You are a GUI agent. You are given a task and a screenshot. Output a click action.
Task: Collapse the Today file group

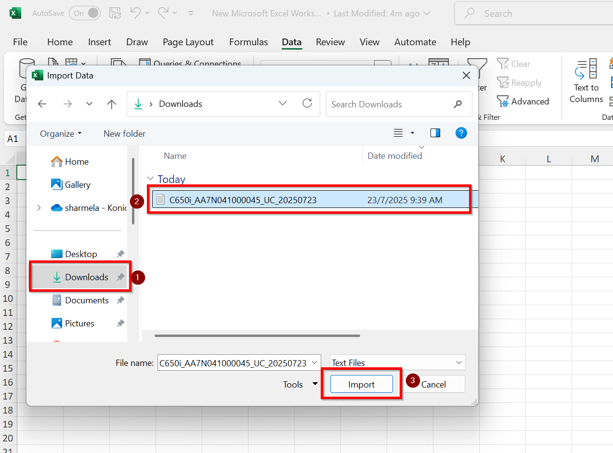[151, 179]
